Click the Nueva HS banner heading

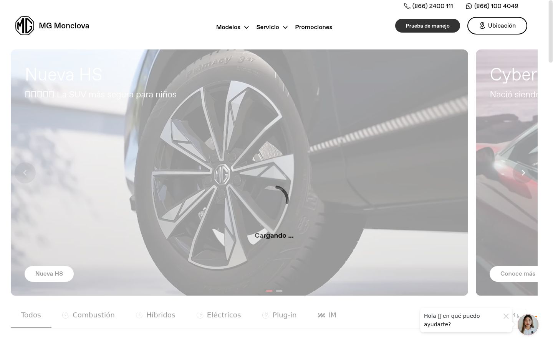click(63, 74)
